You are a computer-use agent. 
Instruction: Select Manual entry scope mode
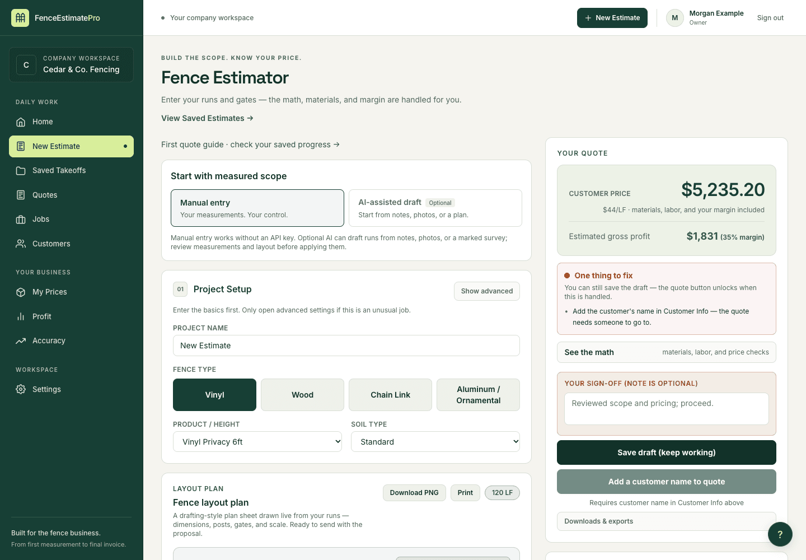[x=257, y=208]
